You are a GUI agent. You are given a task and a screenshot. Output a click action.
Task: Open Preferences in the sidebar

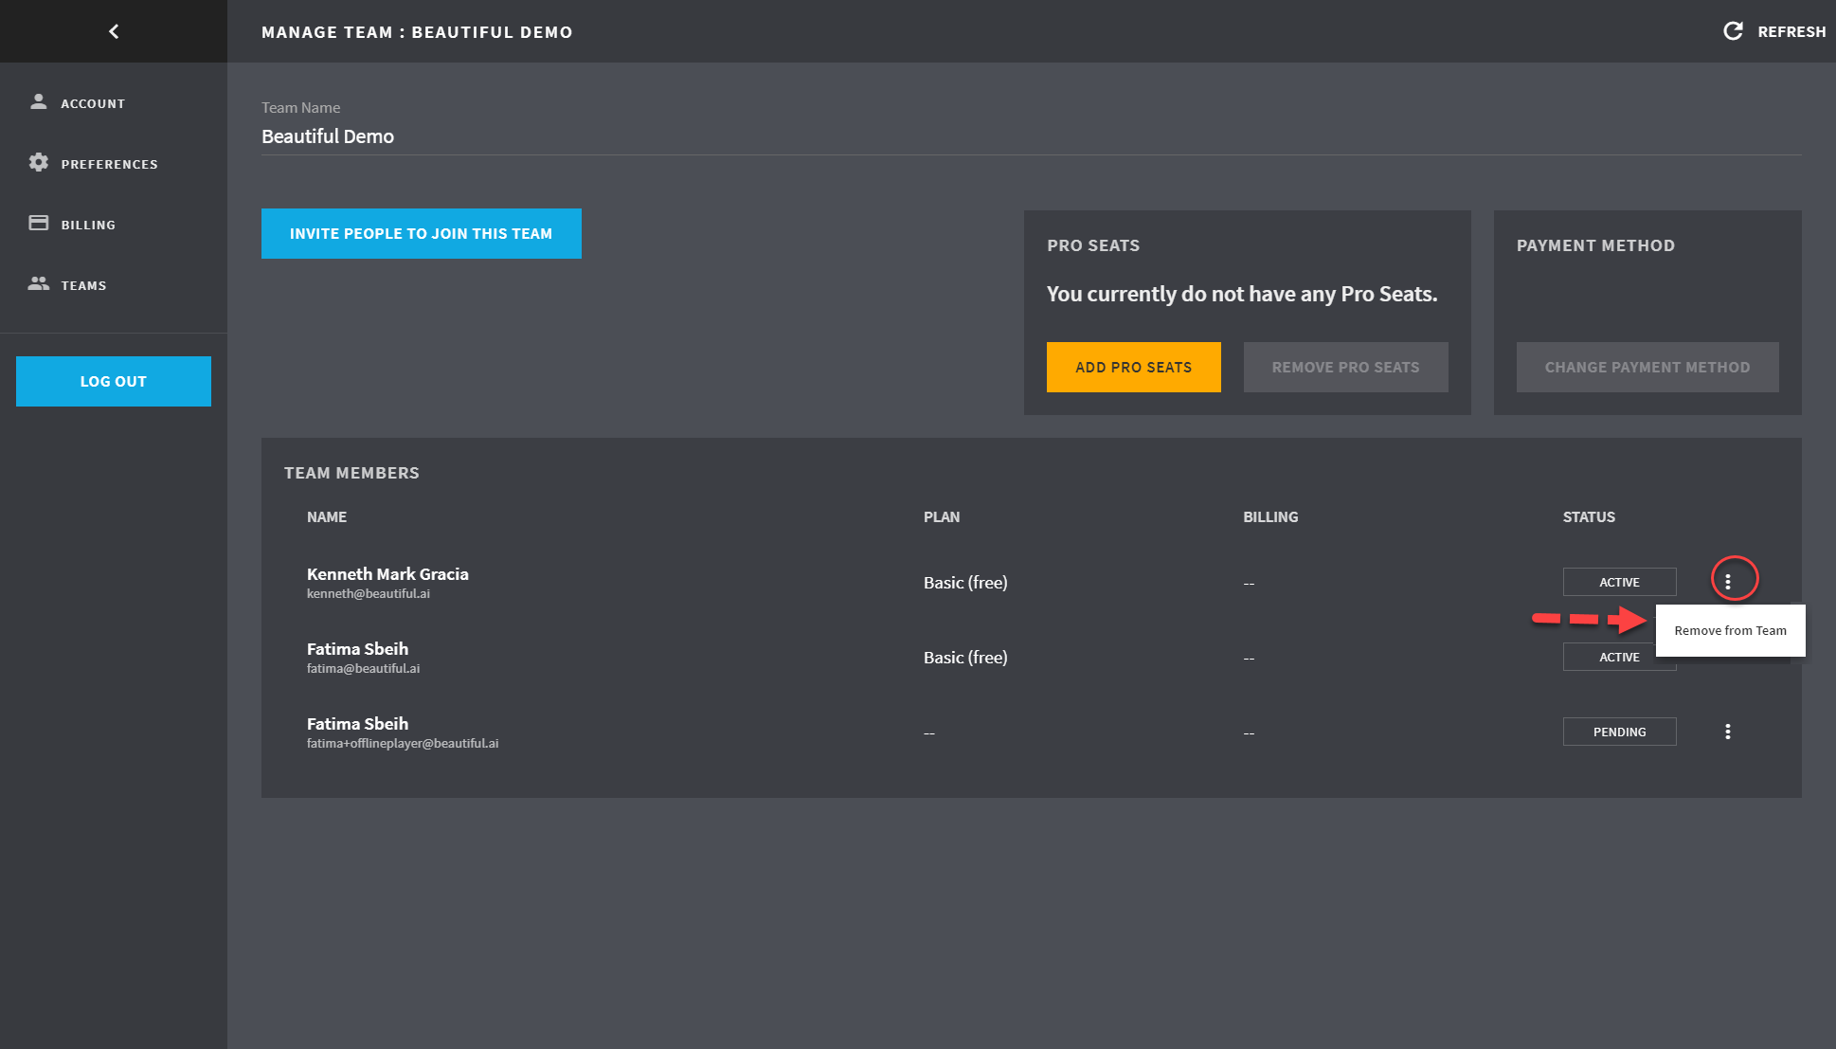click(109, 164)
